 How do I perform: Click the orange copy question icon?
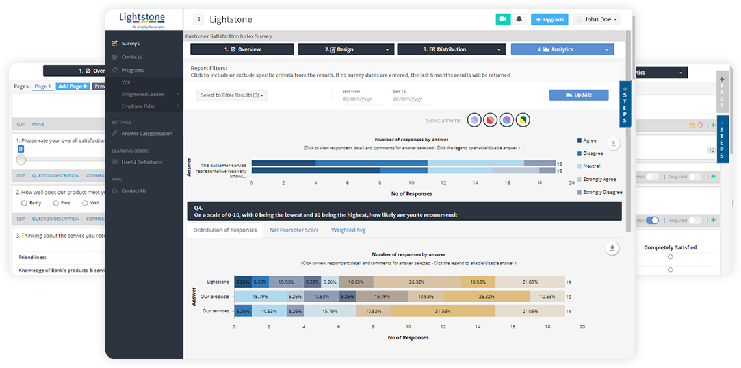pos(692,125)
